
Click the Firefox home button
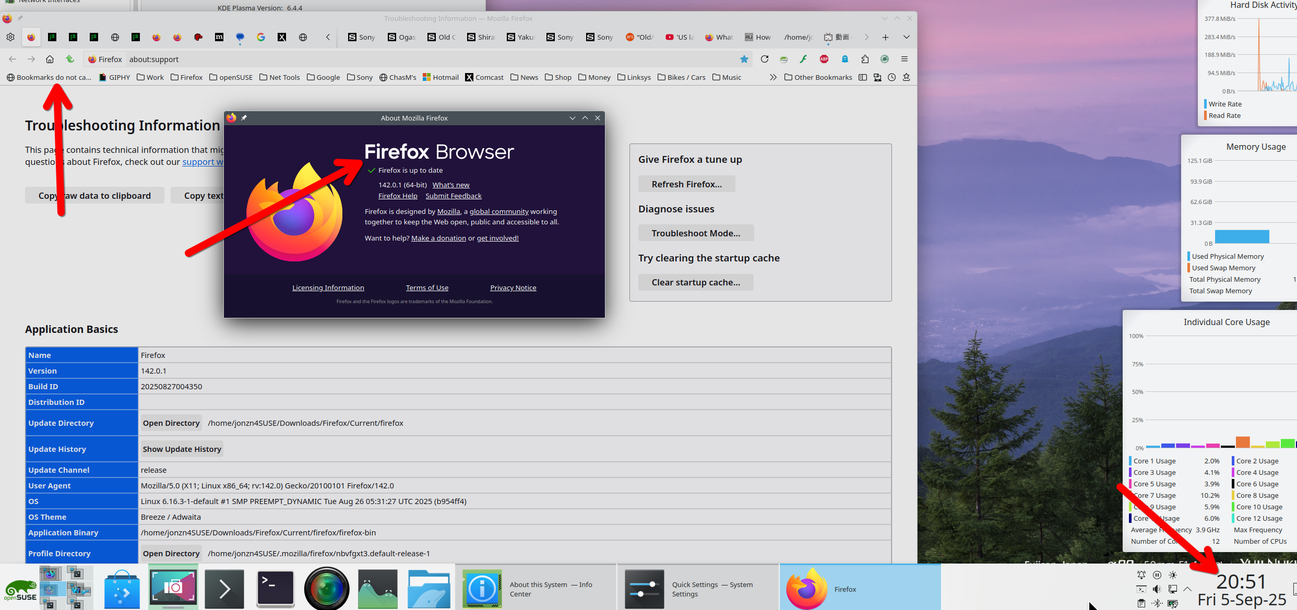point(50,59)
